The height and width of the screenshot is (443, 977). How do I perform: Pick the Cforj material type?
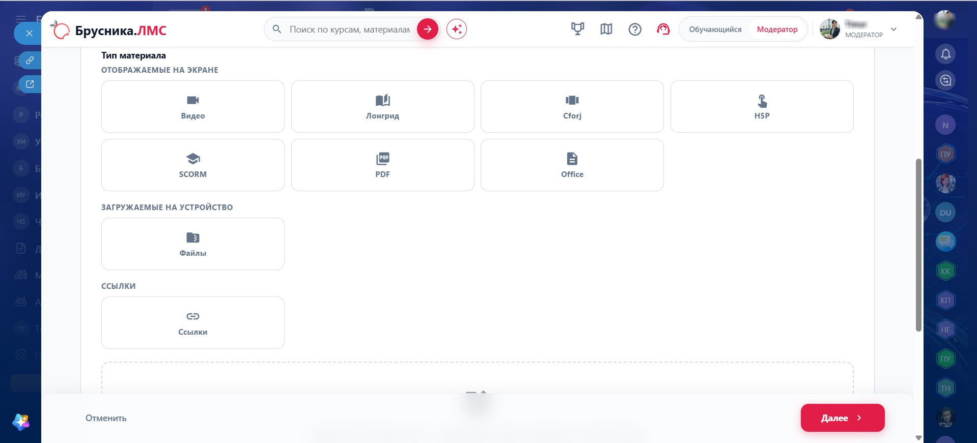pos(572,107)
